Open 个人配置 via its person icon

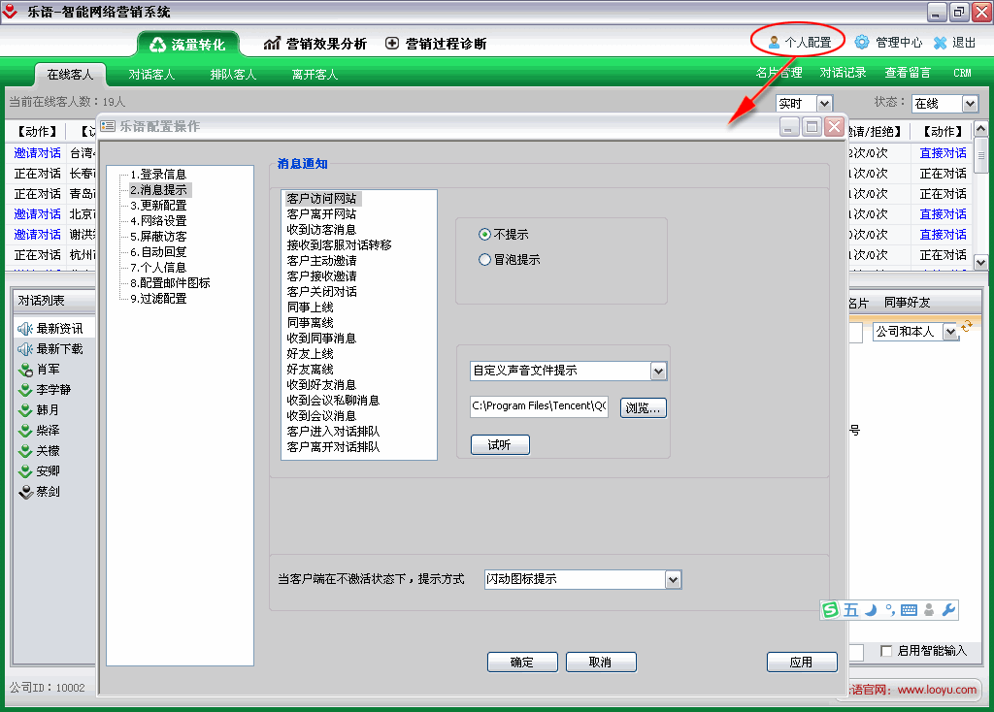coord(774,43)
